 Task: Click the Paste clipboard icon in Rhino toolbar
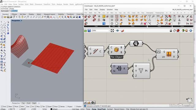pos(22,17)
